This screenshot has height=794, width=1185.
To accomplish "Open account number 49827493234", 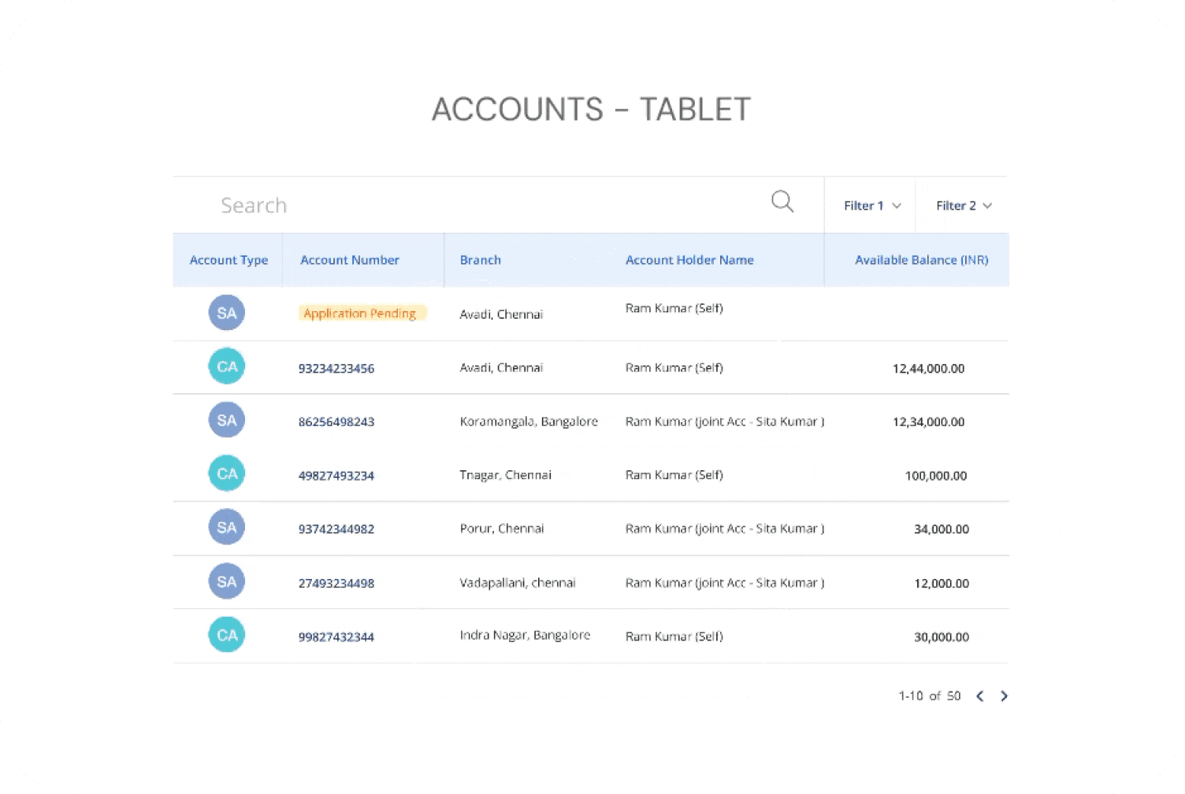I will 336,476.
